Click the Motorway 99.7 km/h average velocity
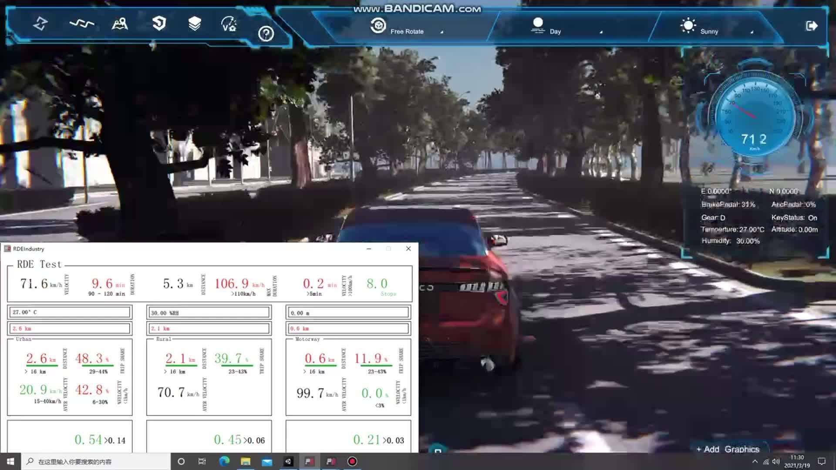 click(x=317, y=393)
